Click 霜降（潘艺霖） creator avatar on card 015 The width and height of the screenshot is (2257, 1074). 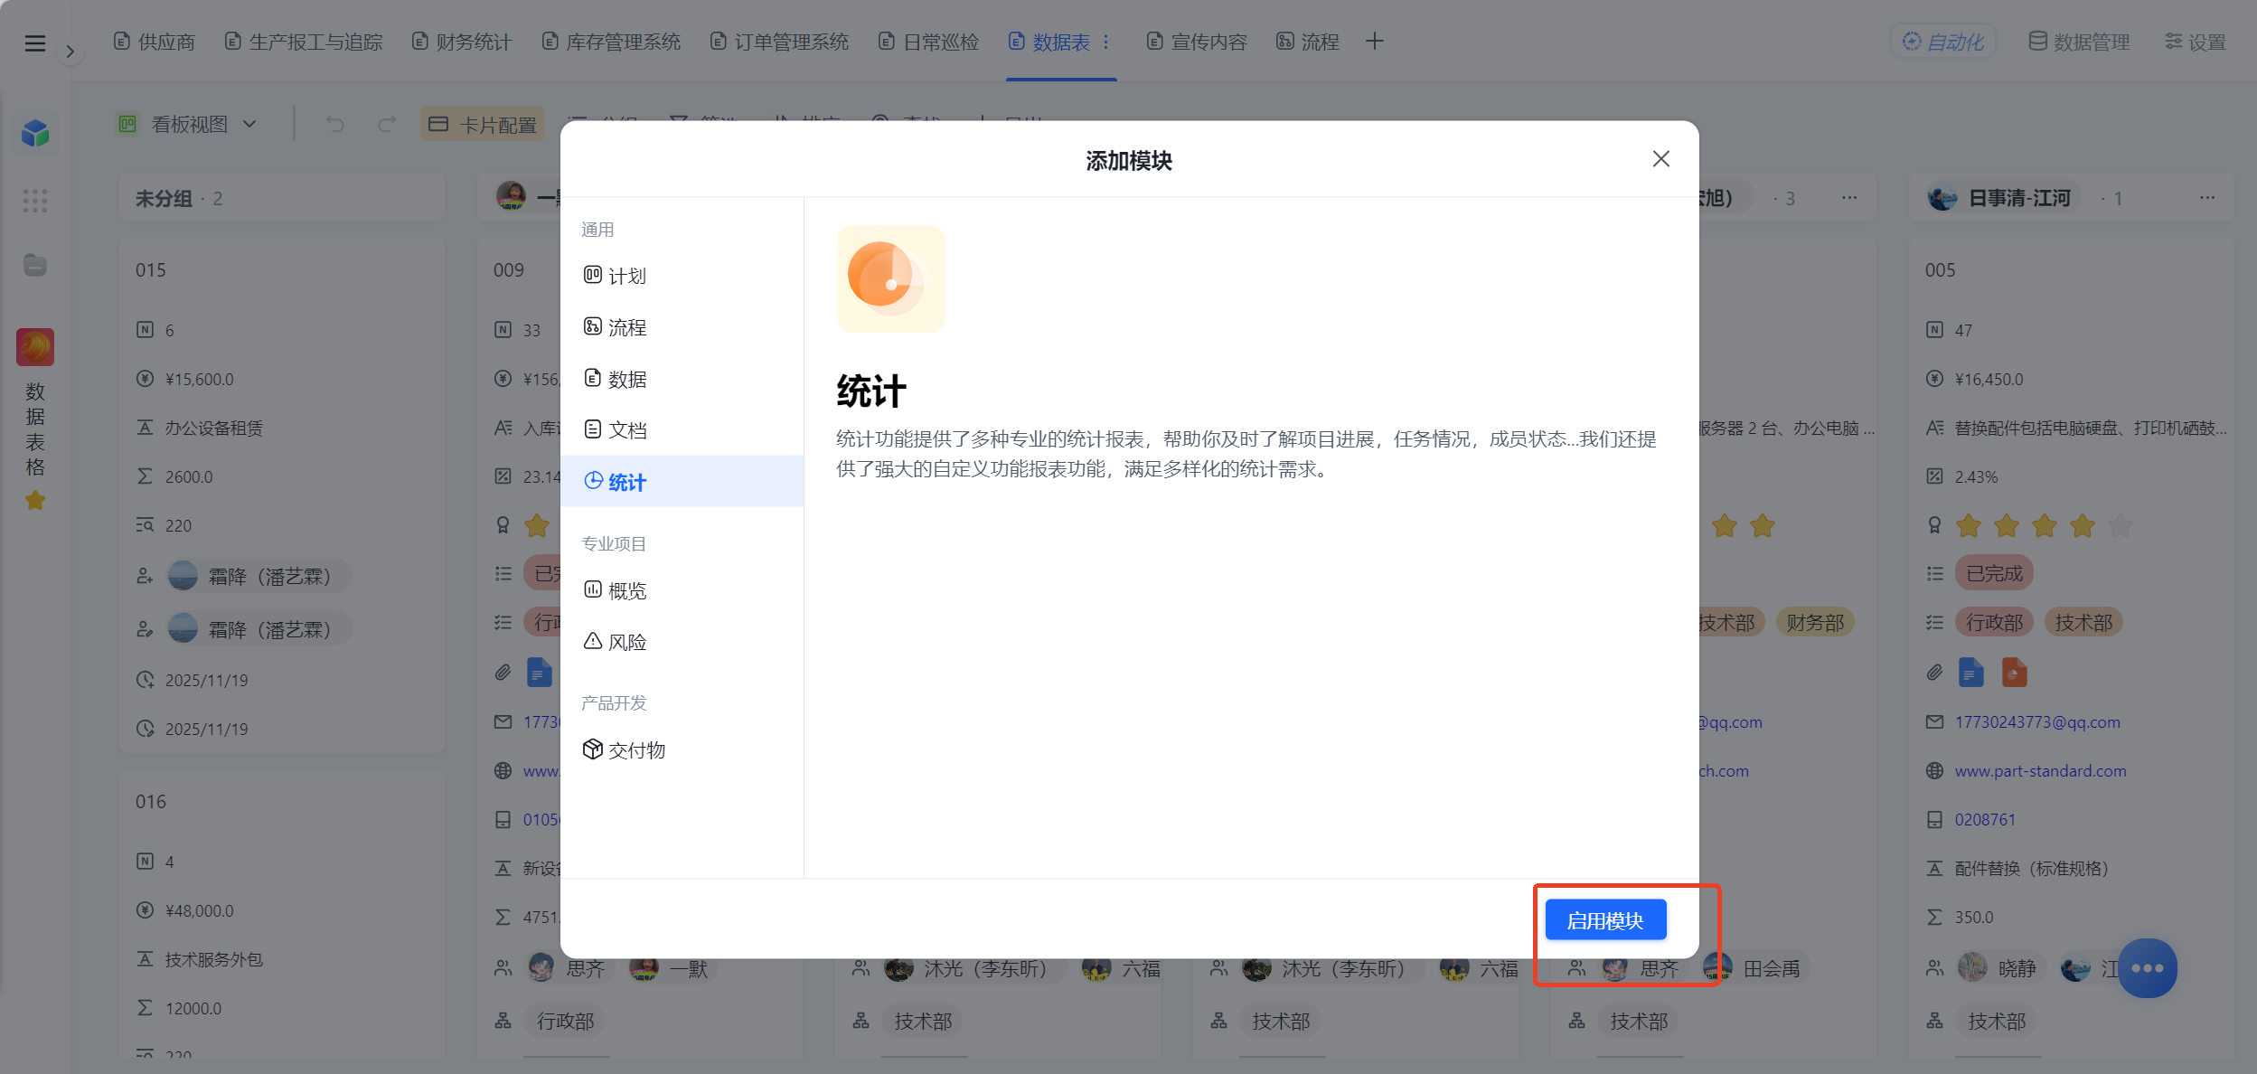pos(183,576)
